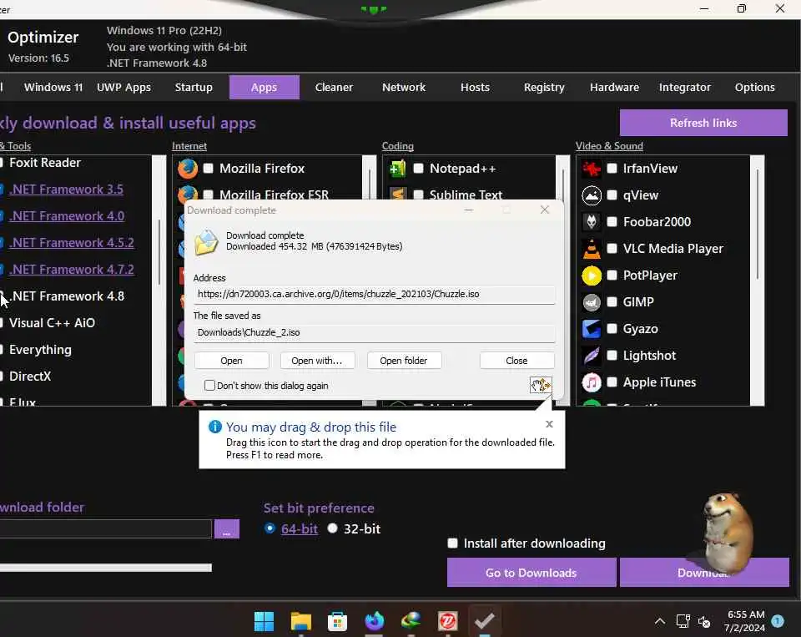
Task: Click the download complete envelope icon
Action: pos(206,242)
